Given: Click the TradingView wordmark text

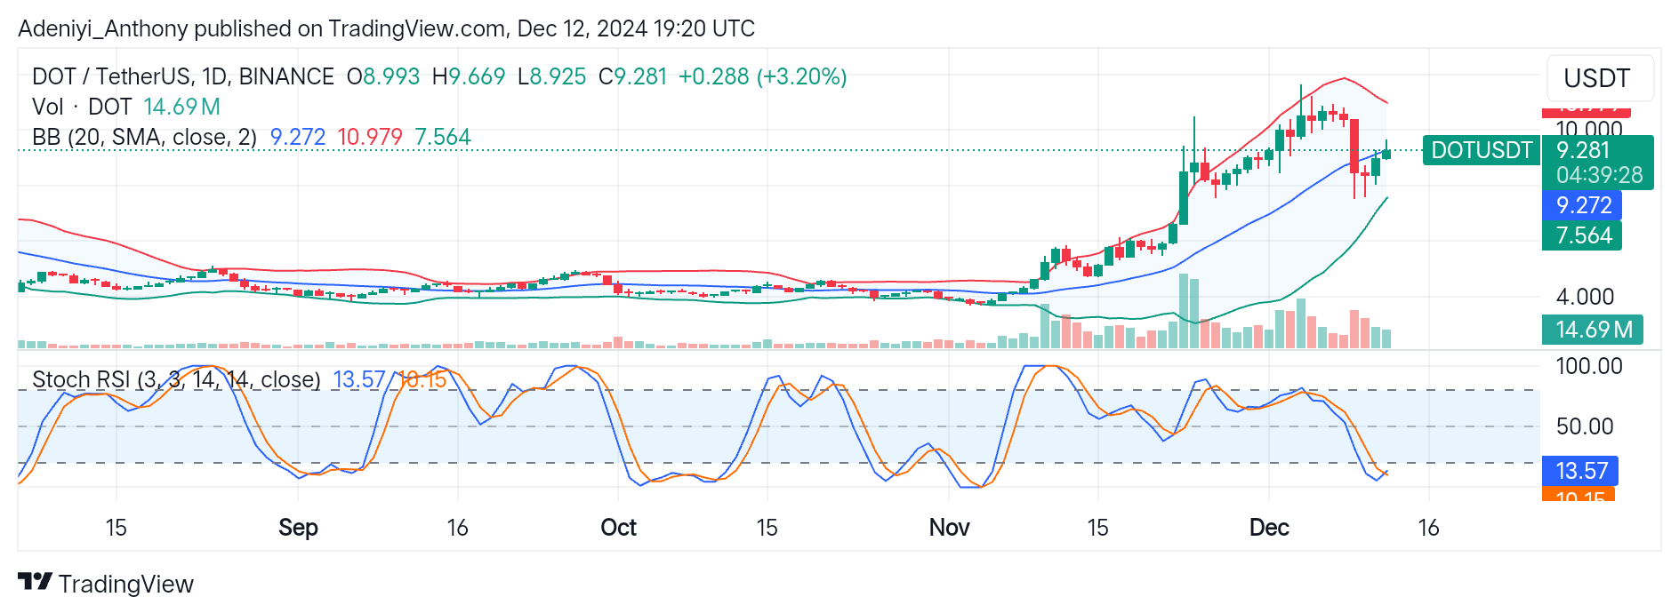Looking at the screenshot, I should point(126,584).
